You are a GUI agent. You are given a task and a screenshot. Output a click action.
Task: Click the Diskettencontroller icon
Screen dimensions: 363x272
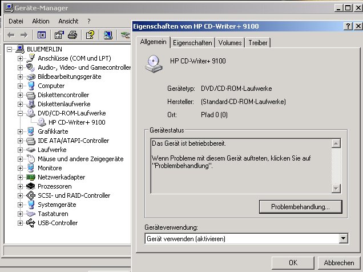[x=31, y=95]
